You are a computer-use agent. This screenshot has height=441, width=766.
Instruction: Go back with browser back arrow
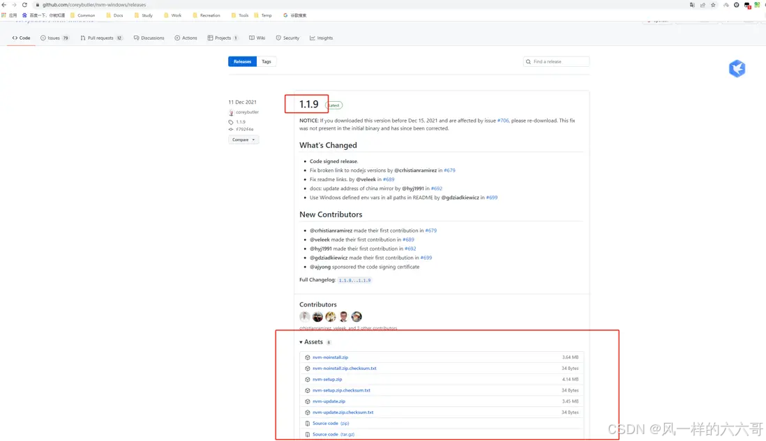point(4,5)
